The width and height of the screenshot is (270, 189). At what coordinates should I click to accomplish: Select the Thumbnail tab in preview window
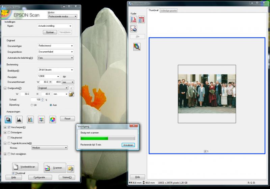coord(153,10)
